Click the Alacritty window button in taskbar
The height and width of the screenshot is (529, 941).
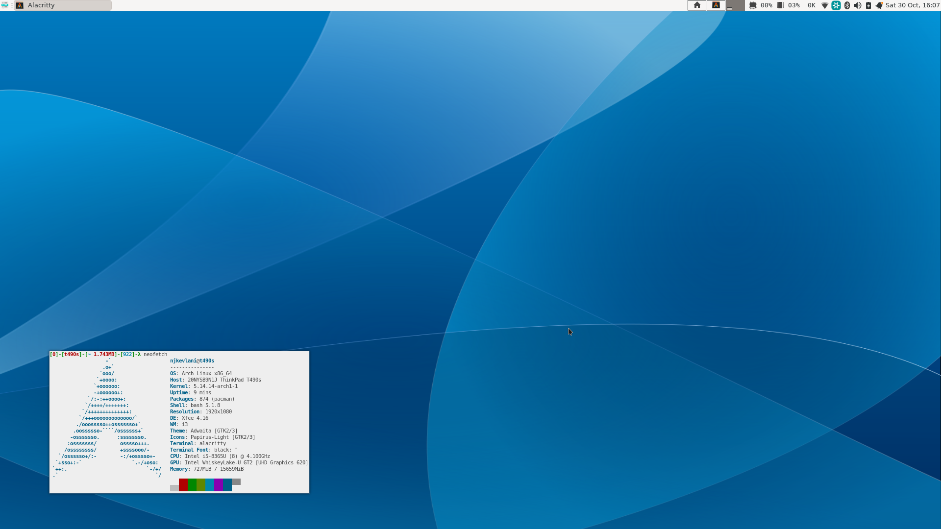(x=63, y=5)
